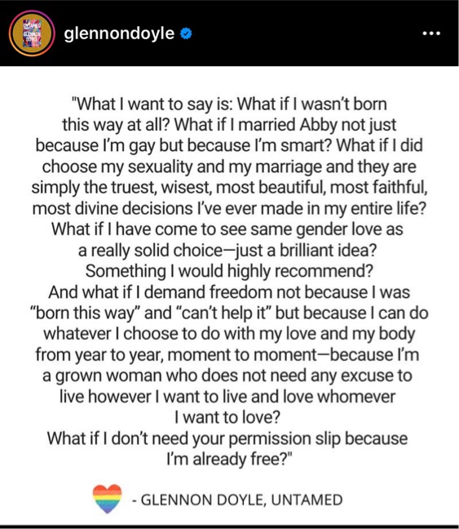459x529 pixels.
Task: Tap the line "a grown woman who does not need"
Action: pyautogui.click(x=227, y=376)
